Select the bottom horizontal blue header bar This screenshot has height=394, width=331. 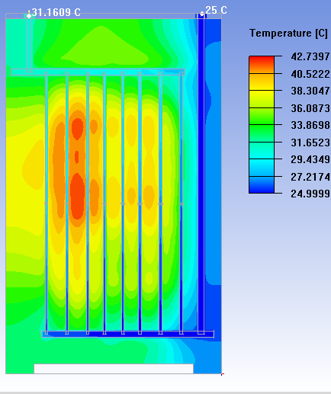[128, 334]
